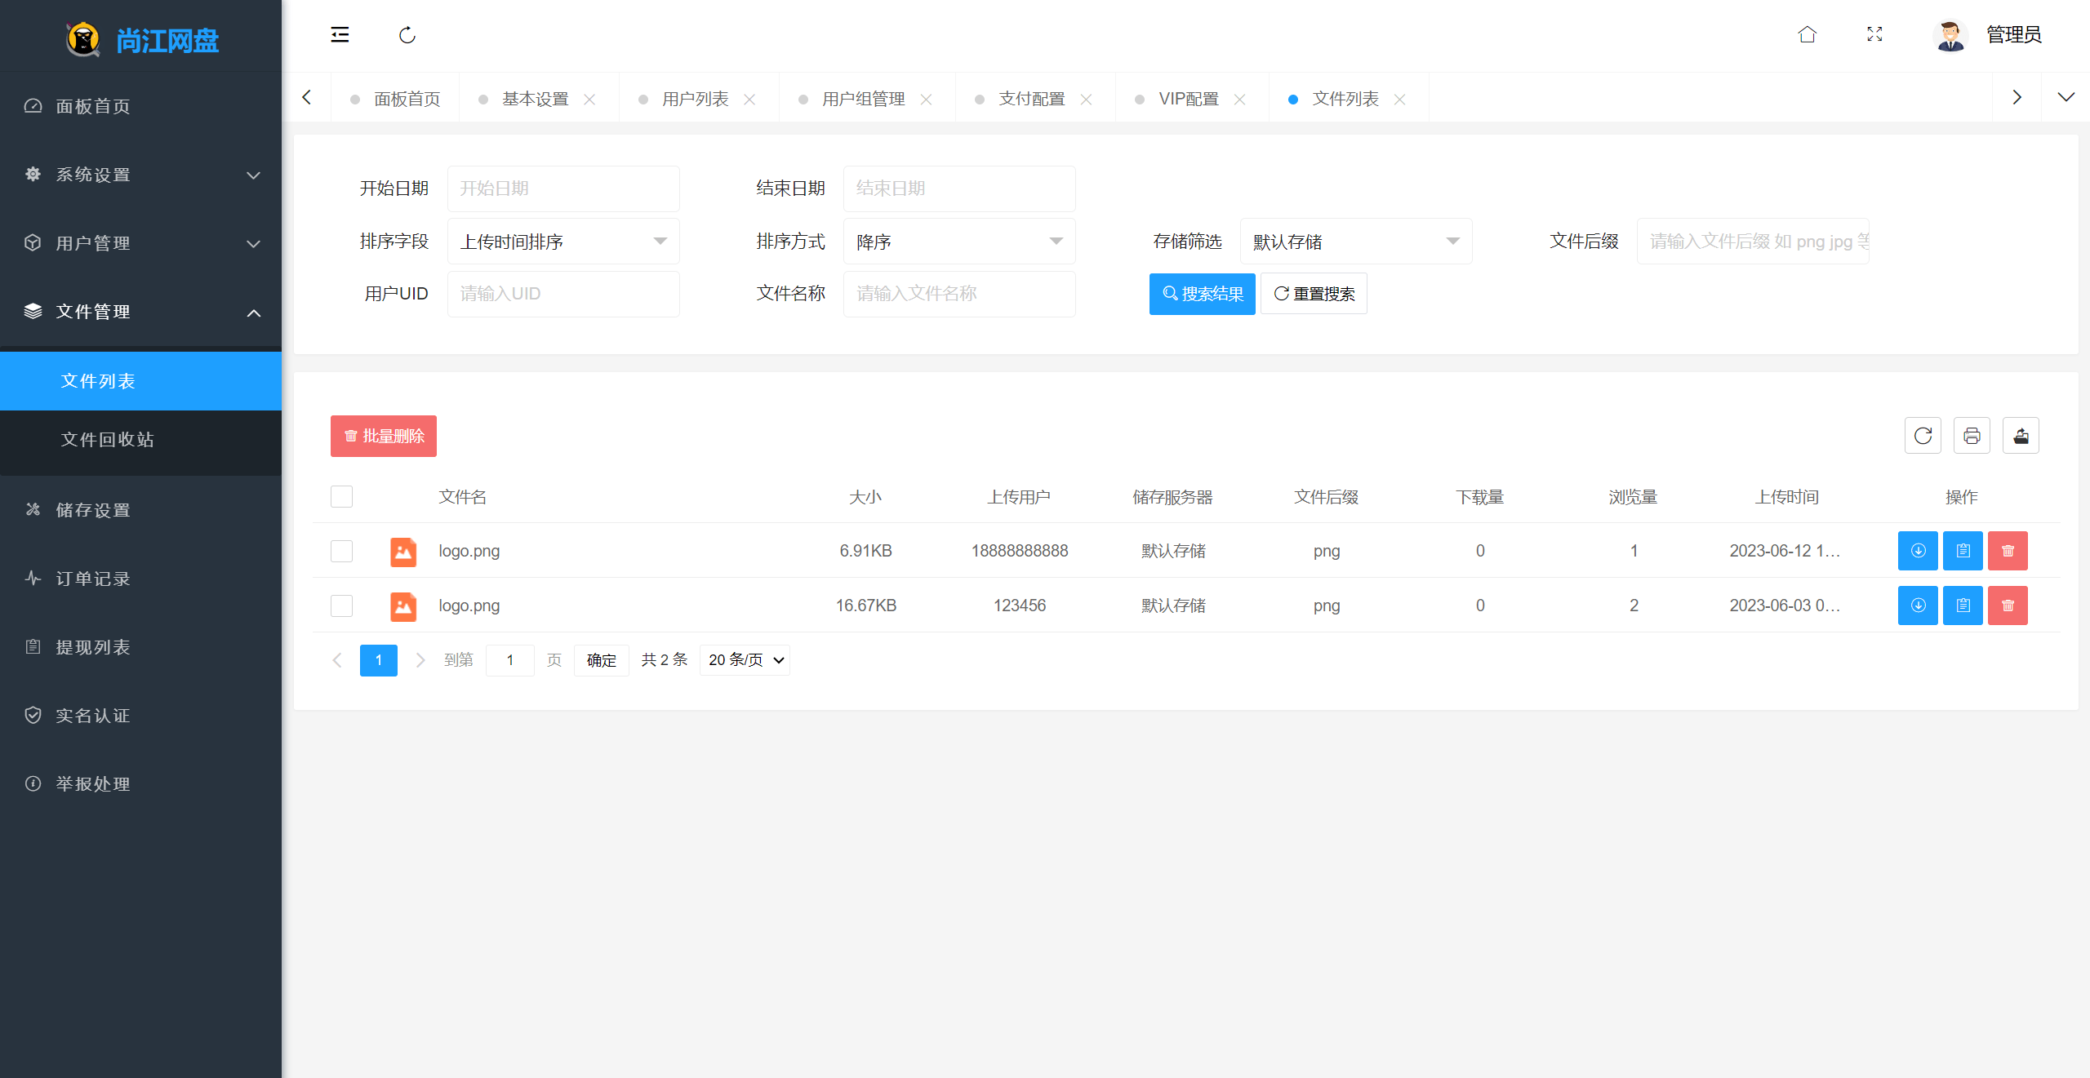Focus the 结束日期 date field

coord(959,189)
